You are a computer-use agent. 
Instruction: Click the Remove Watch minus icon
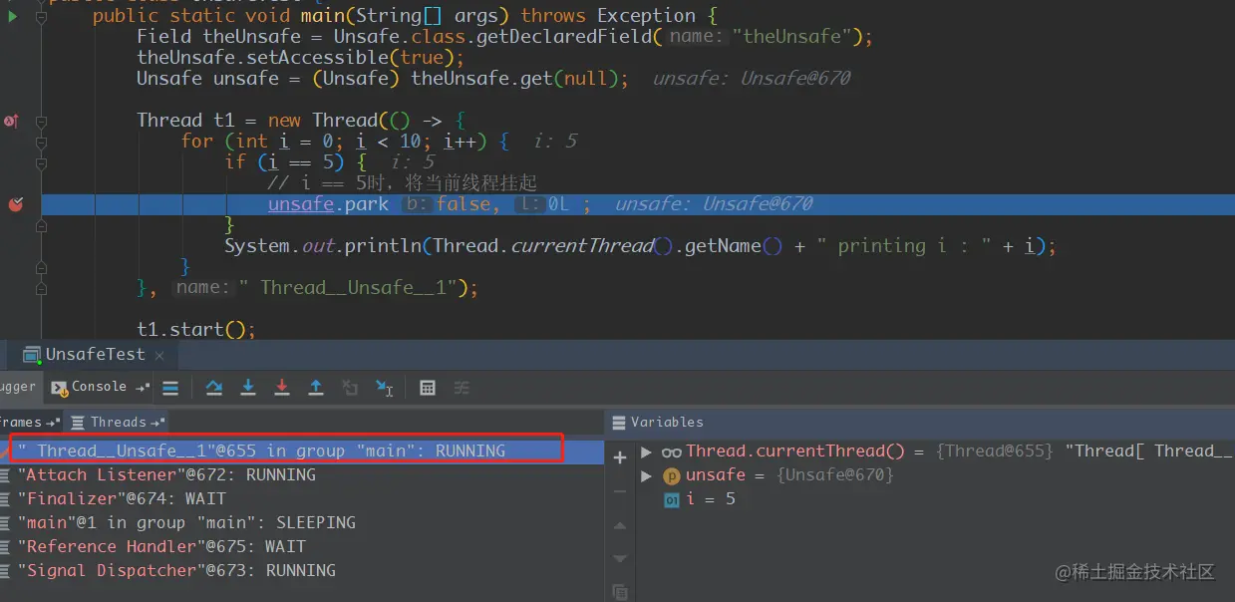tap(619, 491)
